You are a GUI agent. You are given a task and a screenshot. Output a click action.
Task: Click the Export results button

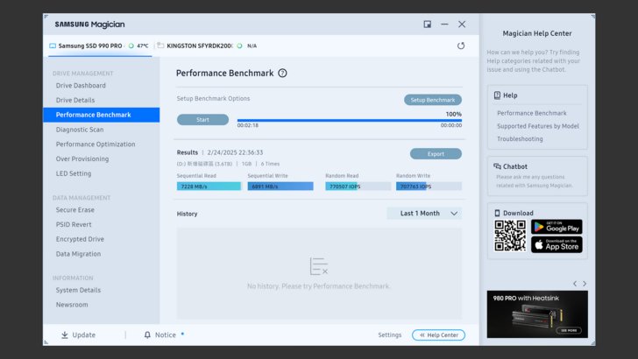436,154
